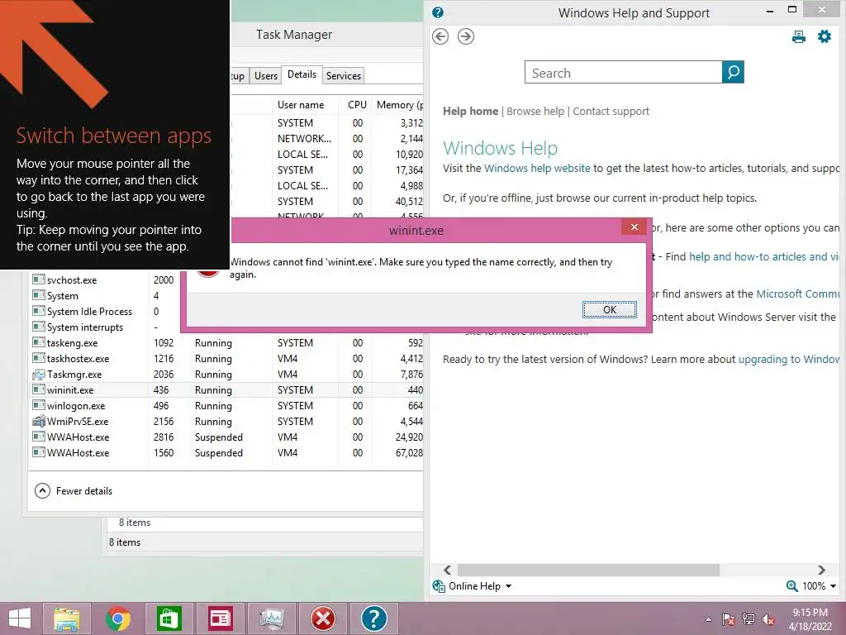Select the wininit.exe process row
Image resolution: width=846 pixels, height=635 pixels.
(x=226, y=390)
